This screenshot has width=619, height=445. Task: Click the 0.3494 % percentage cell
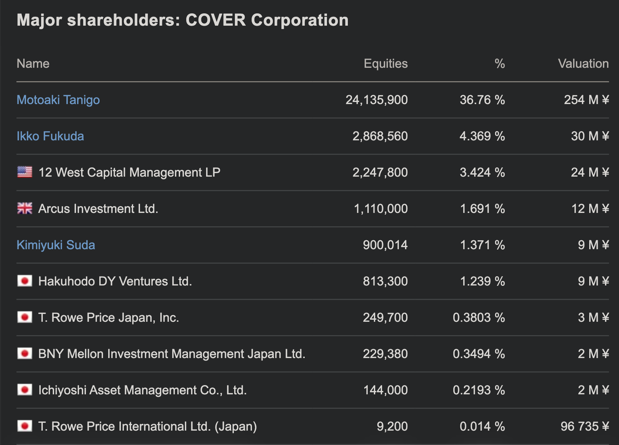(479, 354)
